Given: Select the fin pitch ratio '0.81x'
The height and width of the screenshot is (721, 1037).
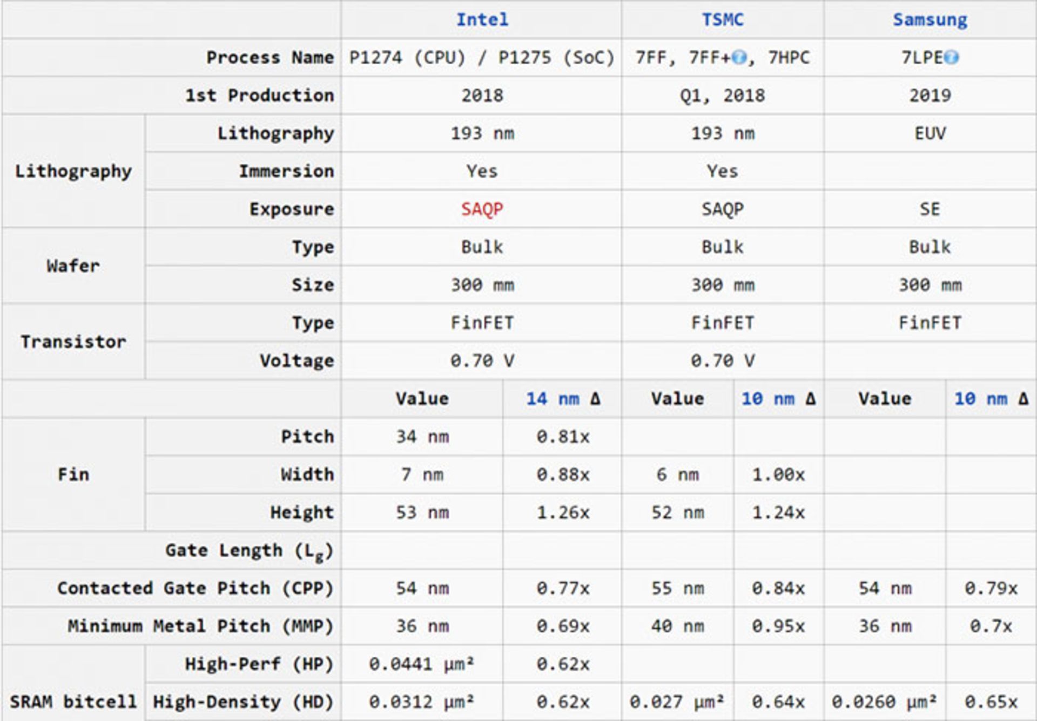Looking at the screenshot, I should coord(563,437).
